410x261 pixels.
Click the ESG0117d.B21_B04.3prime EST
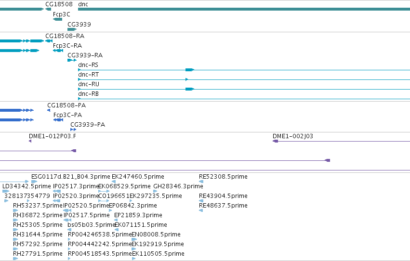pos(34,182)
